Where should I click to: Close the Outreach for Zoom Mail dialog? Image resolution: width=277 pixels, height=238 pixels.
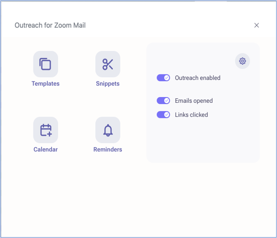click(257, 25)
